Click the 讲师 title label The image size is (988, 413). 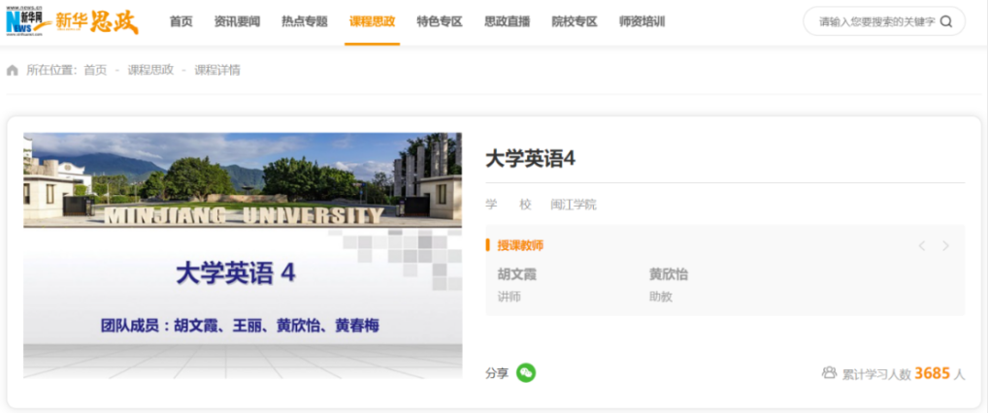[x=510, y=297]
